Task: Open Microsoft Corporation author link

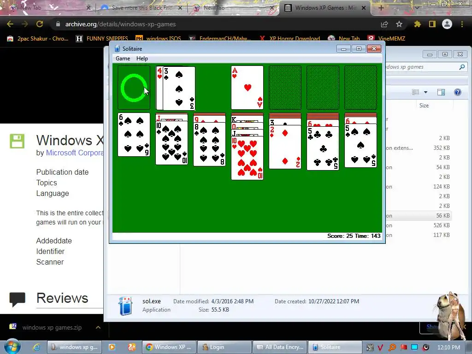Action: coord(75,153)
